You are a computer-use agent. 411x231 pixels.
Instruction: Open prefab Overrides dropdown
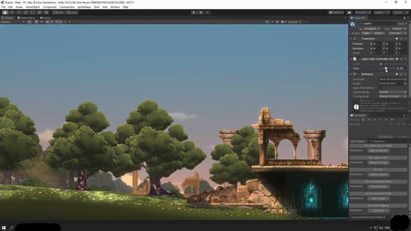tap(397, 33)
